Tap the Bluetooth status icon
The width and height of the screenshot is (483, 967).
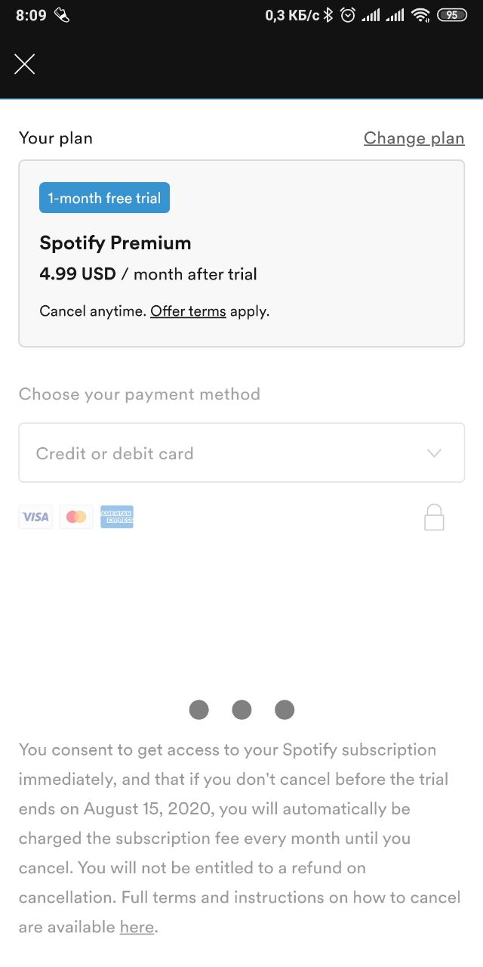[328, 15]
